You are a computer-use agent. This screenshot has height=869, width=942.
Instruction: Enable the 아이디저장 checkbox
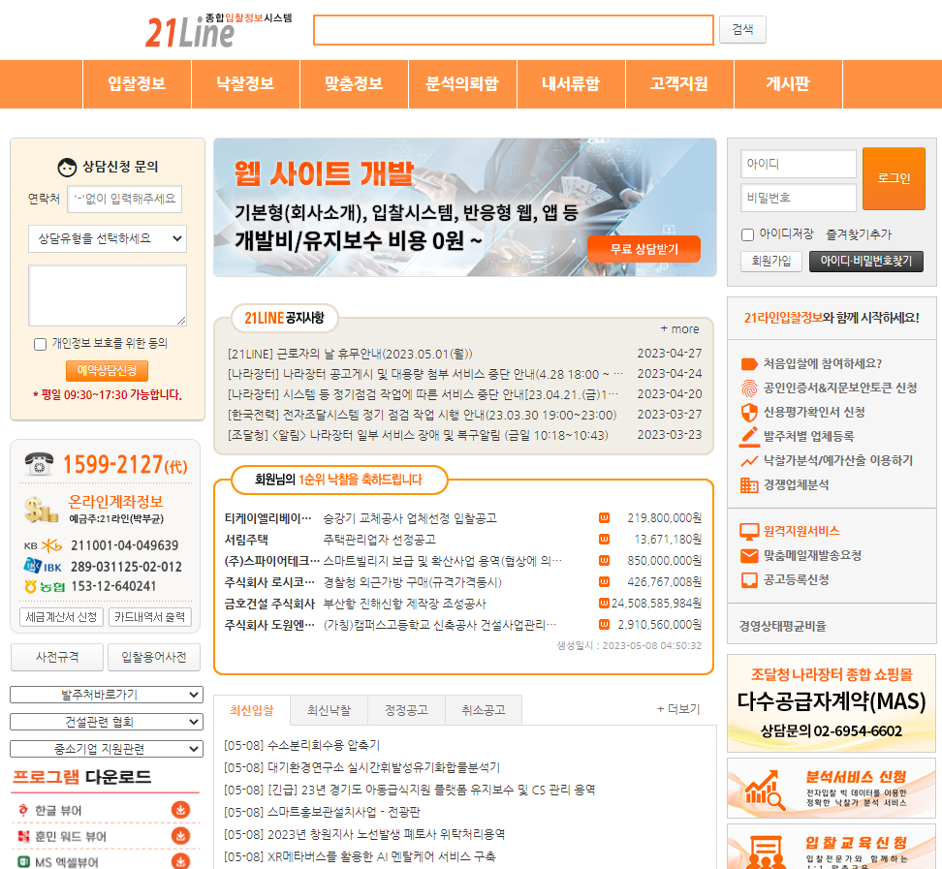click(x=747, y=233)
